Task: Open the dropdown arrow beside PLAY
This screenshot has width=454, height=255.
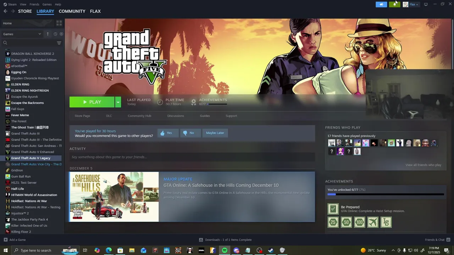Action: 118,102
